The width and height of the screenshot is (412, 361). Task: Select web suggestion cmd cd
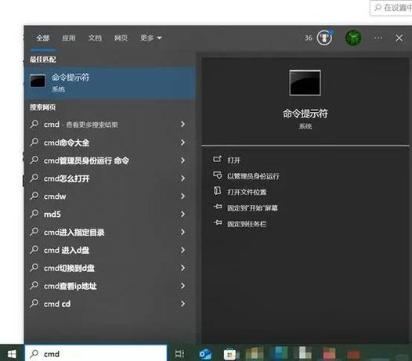tap(110, 304)
